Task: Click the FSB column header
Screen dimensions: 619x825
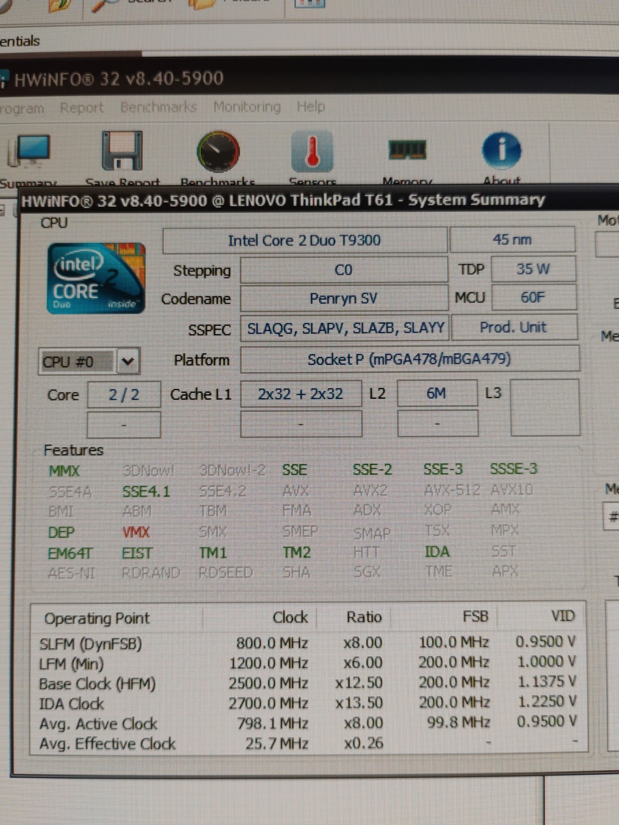Action: coord(475,616)
